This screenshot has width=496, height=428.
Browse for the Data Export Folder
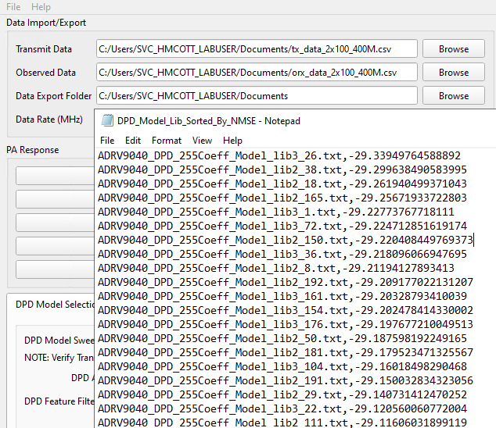(x=453, y=96)
